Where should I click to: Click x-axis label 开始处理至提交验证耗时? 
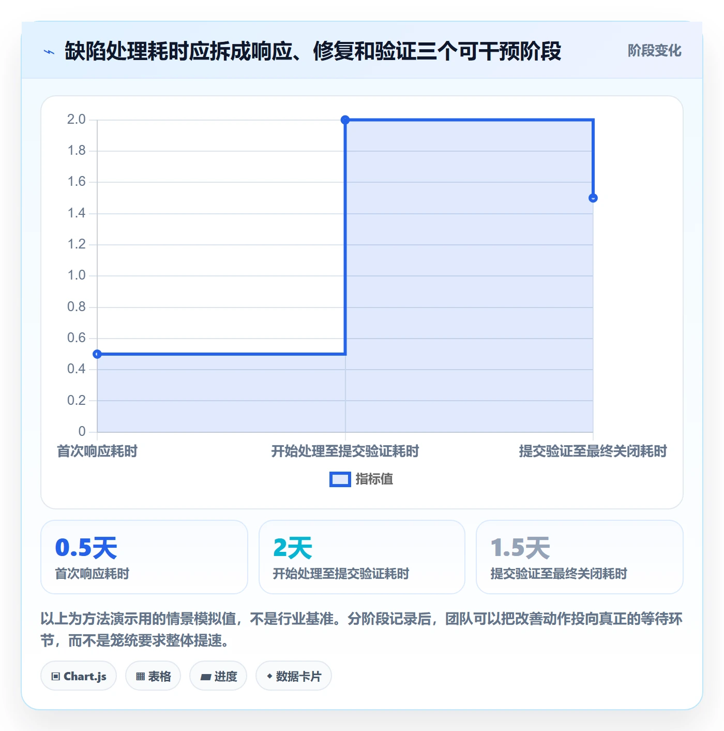[x=345, y=451]
